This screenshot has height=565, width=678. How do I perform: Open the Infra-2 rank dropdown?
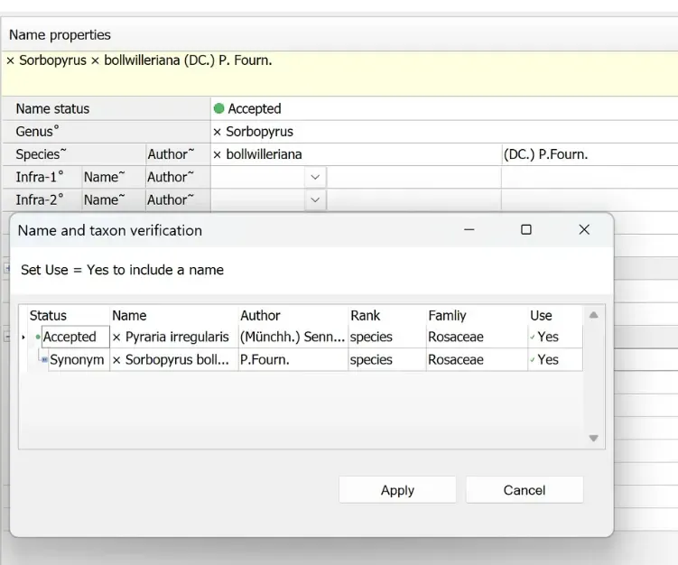tap(315, 200)
